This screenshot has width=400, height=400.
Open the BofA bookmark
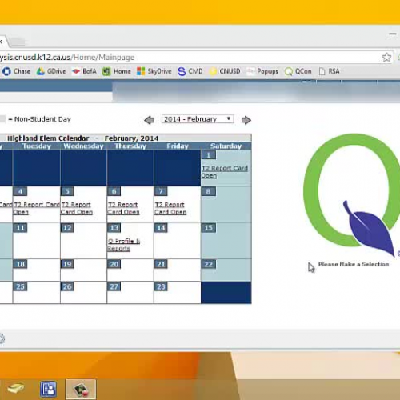click(x=84, y=71)
